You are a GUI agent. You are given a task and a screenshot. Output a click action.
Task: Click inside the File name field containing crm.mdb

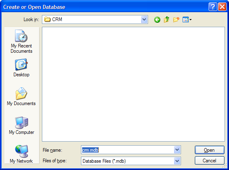pos(128,150)
